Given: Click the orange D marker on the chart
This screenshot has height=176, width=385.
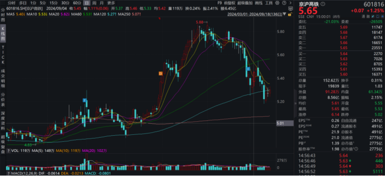Looking at the screenshot, I should 161,73.
